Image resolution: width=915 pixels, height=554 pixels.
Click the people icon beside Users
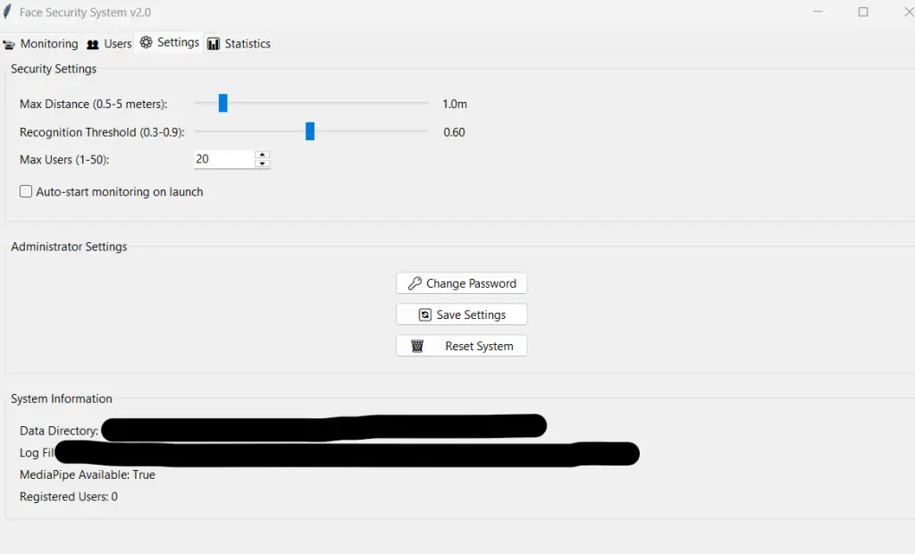93,45
